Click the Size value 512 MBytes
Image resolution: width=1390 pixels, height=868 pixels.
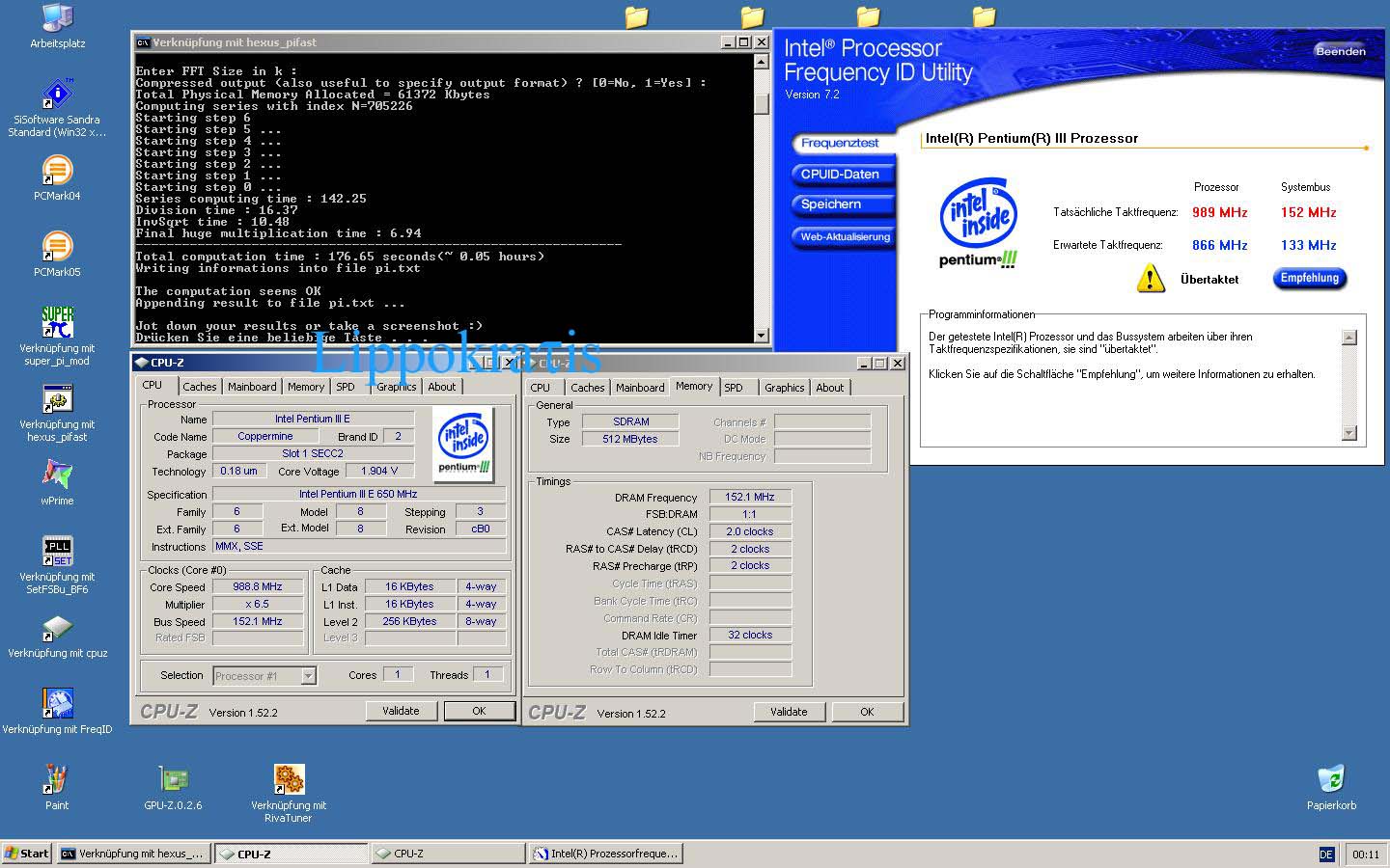point(630,439)
